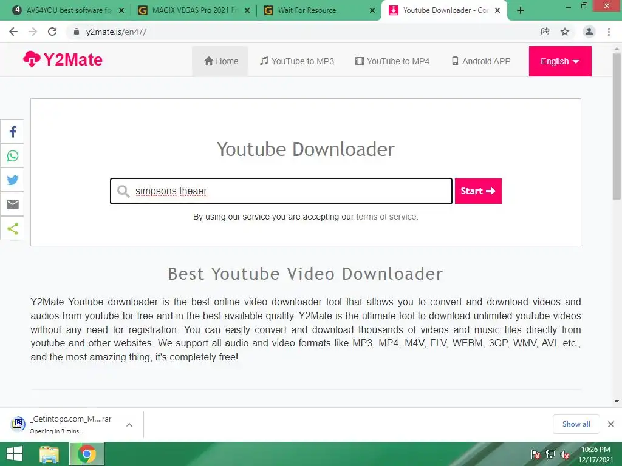This screenshot has height=466, width=622.
Task: Click the rar file icon in downloads bar
Action: point(18,424)
